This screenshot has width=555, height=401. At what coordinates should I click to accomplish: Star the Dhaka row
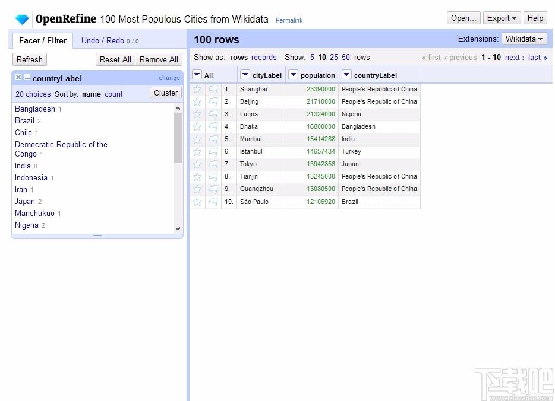click(197, 126)
